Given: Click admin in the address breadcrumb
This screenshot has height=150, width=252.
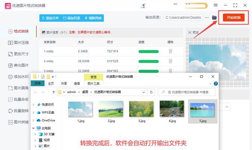Looking at the screenshot, I should [71, 92].
